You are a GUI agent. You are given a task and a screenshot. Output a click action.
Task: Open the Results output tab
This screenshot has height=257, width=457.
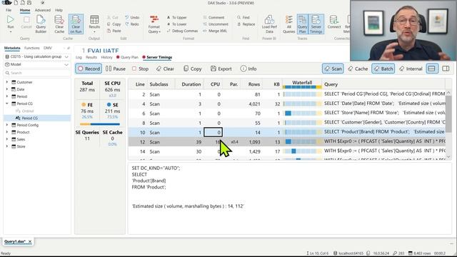point(91,57)
